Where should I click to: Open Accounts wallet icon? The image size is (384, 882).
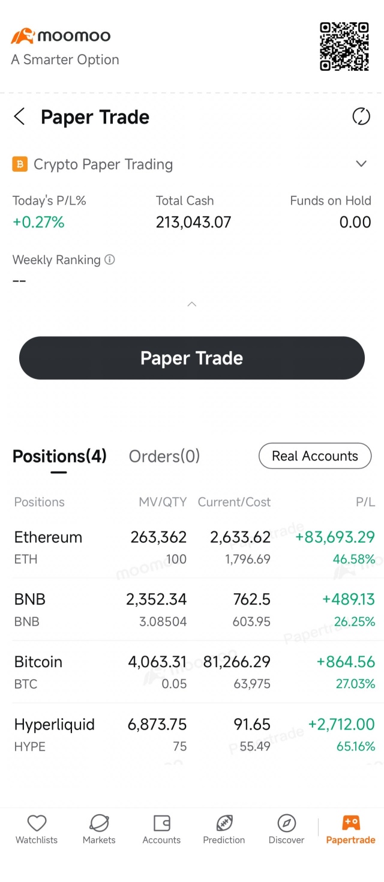161,823
